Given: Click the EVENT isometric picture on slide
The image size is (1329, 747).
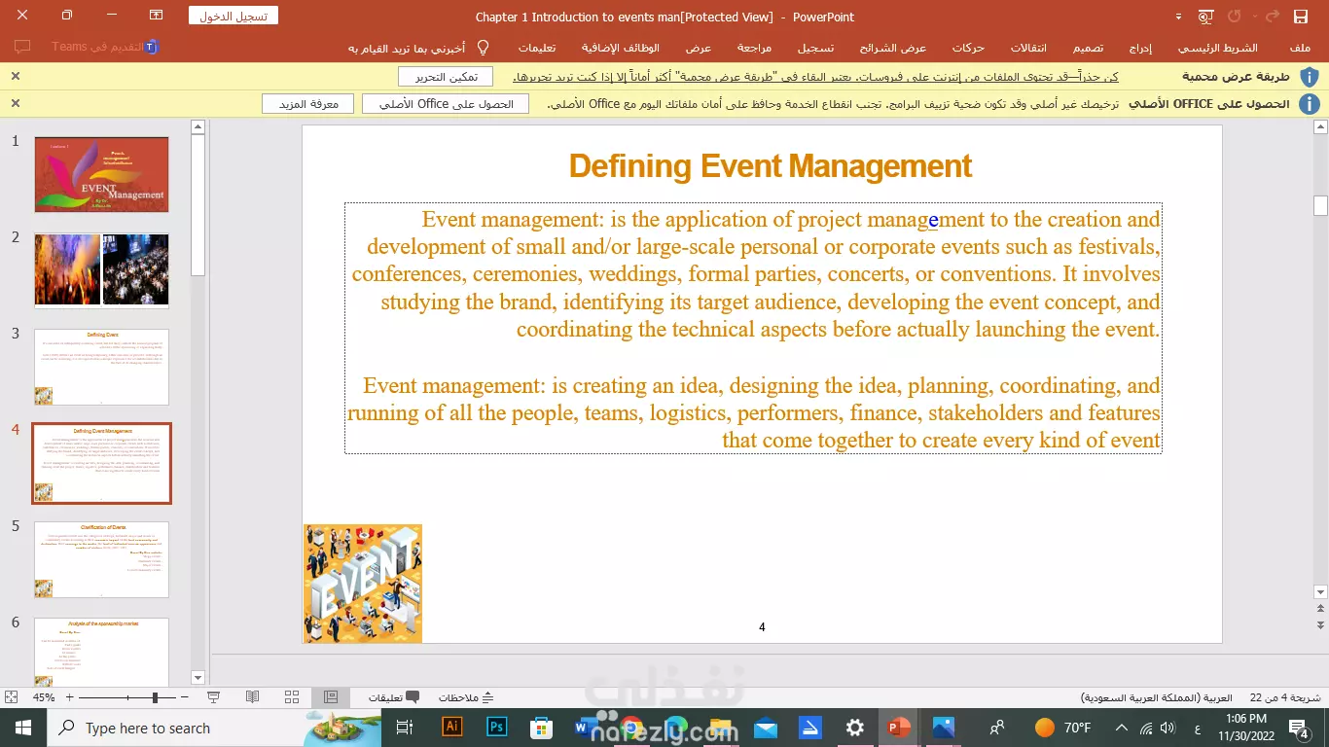Looking at the screenshot, I should (363, 584).
